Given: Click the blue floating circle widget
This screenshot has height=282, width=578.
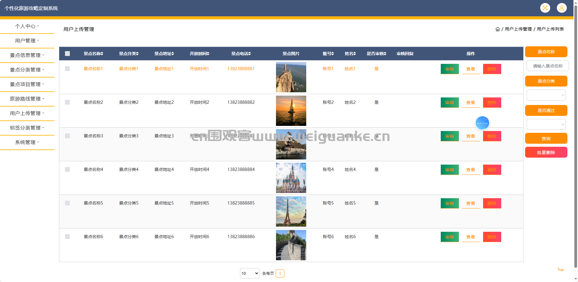Looking at the screenshot, I should (x=482, y=123).
